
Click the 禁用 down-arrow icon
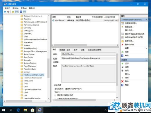click(x=123, y=71)
